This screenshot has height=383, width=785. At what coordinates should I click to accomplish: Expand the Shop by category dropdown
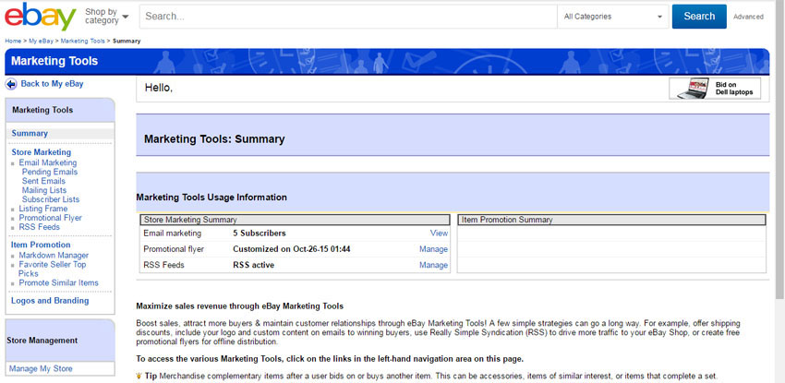click(x=106, y=16)
